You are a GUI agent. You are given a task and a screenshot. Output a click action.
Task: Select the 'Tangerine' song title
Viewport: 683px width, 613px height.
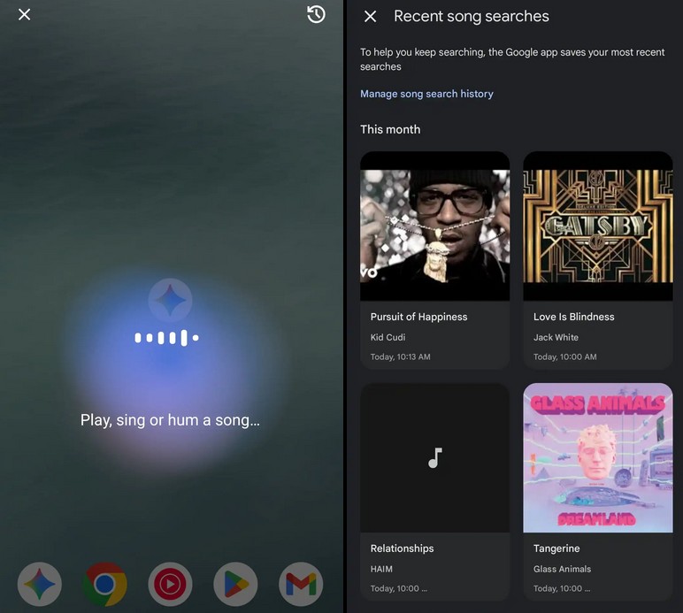[x=556, y=548]
